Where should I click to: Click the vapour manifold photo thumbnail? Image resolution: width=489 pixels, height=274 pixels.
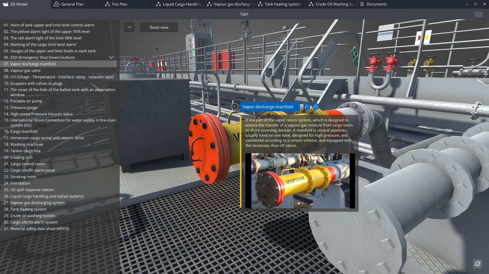coord(300,180)
